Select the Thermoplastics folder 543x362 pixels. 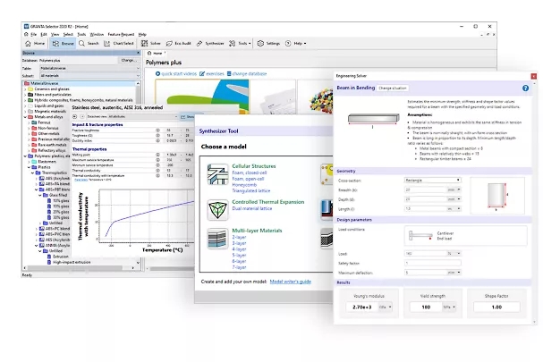pos(55,173)
